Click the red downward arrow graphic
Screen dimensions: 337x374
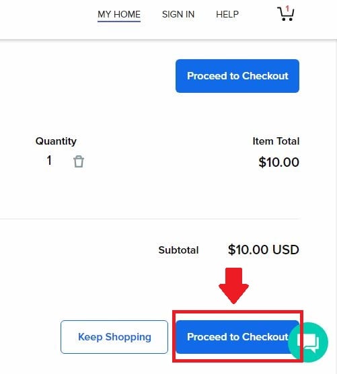(x=233, y=286)
